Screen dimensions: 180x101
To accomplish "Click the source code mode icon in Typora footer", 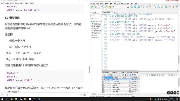I will 7,95.
